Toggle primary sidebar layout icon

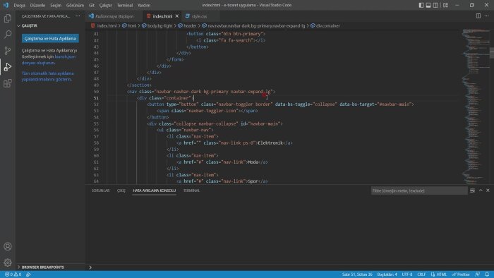click(x=421, y=5)
